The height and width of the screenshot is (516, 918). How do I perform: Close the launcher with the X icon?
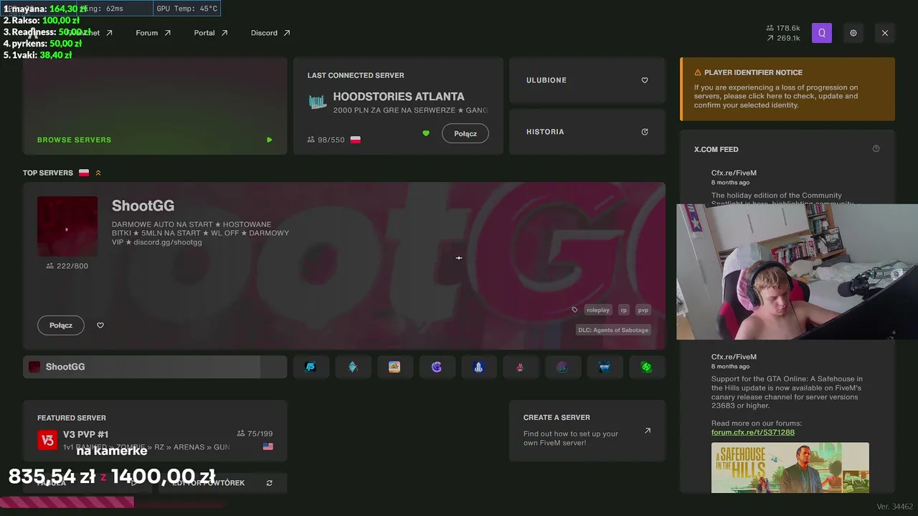tap(885, 33)
